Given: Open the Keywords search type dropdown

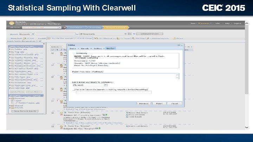Looking at the screenshot, I should tap(27, 34).
